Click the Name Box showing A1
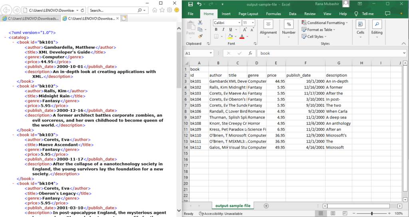 (x=199, y=53)
